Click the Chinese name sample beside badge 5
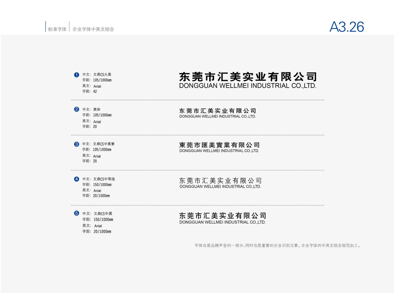The image size is (394, 293). 222,216
